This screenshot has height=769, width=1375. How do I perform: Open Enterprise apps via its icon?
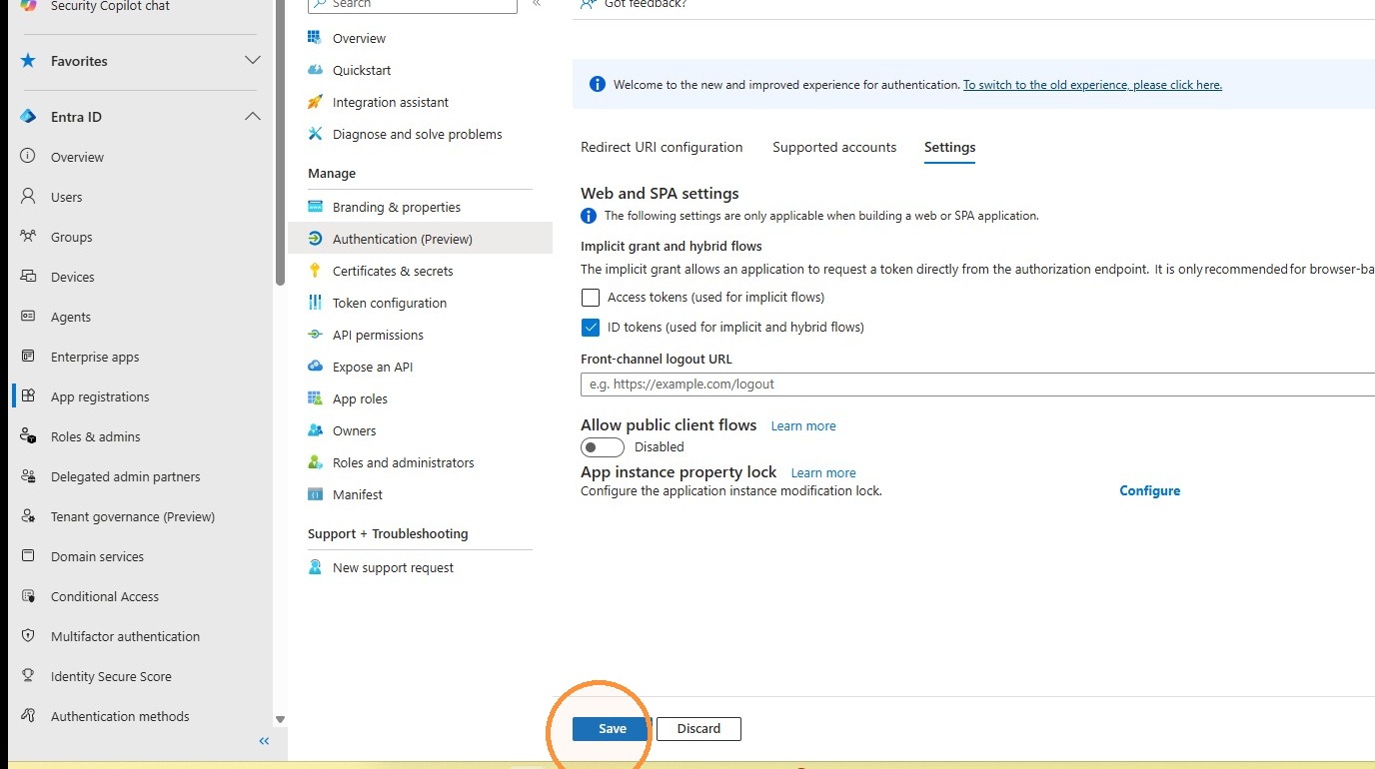pyautogui.click(x=28, y=357)
